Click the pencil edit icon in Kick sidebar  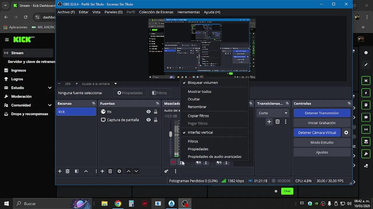[x=366, y=65]
